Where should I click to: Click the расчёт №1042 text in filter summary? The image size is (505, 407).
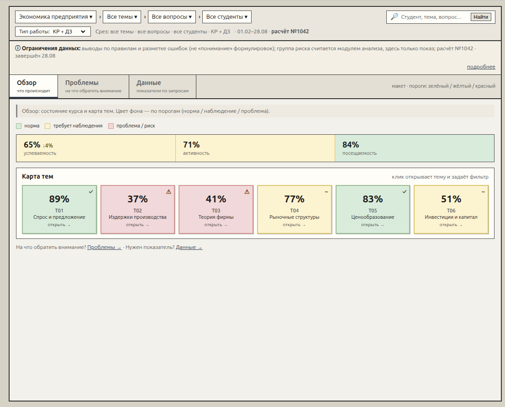[290, 32]
